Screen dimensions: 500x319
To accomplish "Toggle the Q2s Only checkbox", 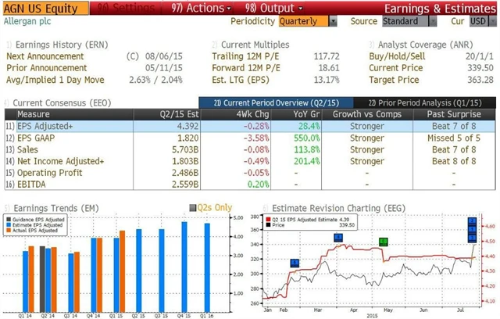I will [192, 207].
